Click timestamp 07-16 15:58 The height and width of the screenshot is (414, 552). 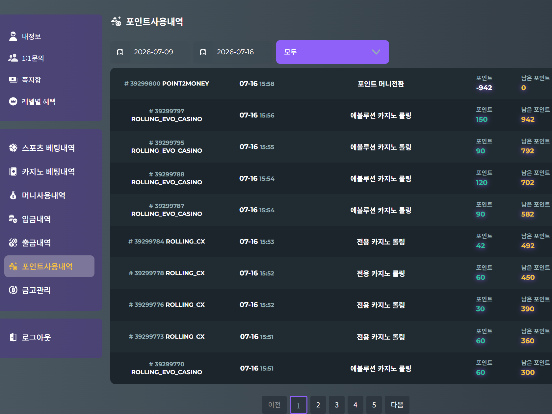click(257, 84)
